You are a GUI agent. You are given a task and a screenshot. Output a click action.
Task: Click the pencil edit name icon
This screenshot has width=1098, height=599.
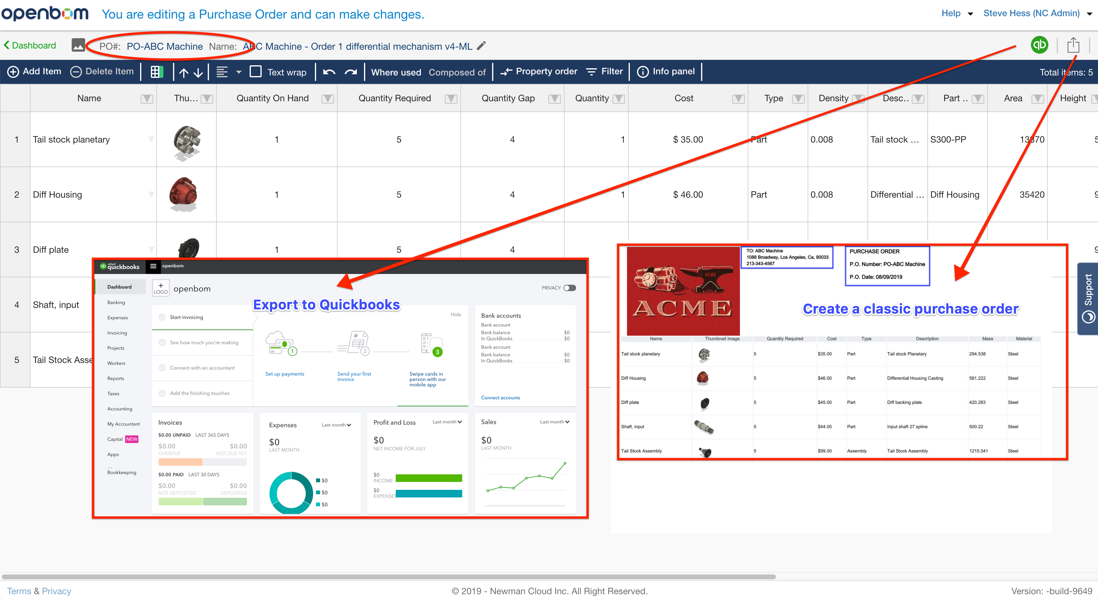pos(481,46)
